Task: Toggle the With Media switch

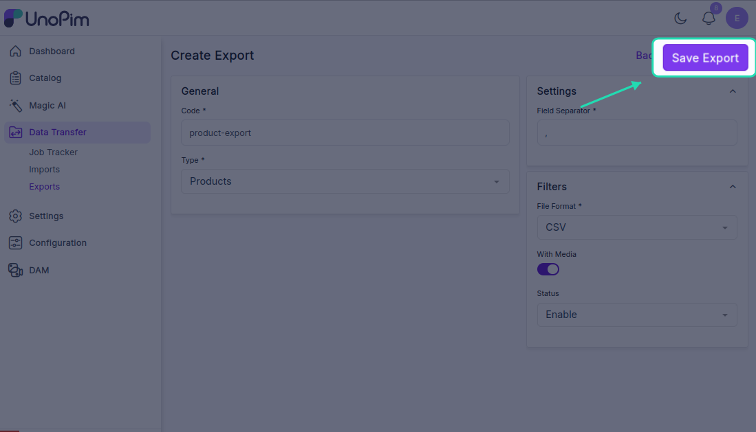Action: [x=548, y=269]
